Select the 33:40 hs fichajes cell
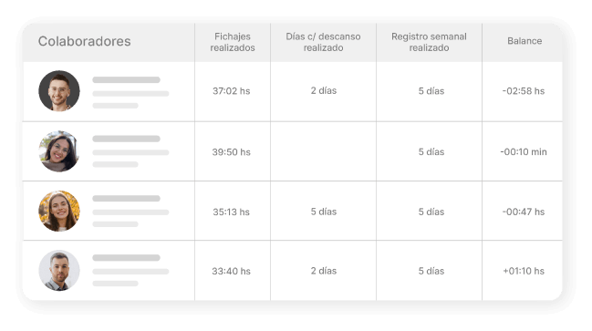Viewport: 592px width, 331px height. coord(232,271)
